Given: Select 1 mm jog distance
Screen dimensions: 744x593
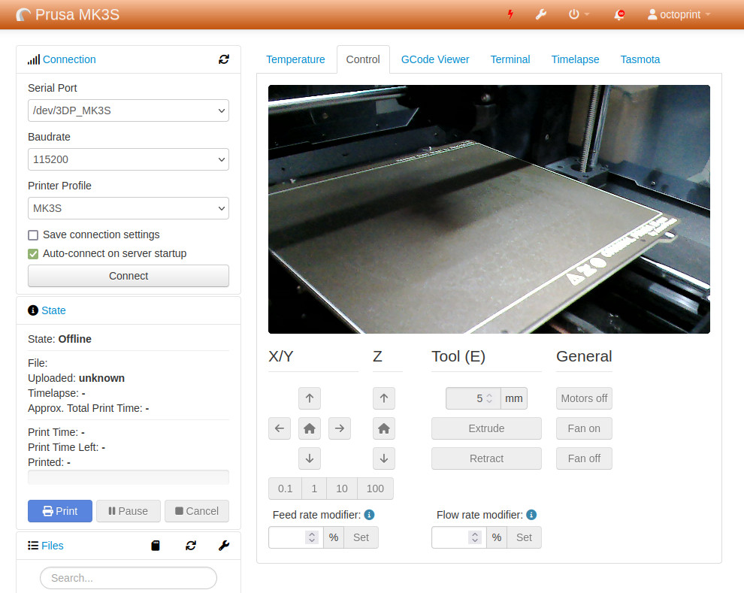Looking at the screenshot, I should tap(314, 489).
